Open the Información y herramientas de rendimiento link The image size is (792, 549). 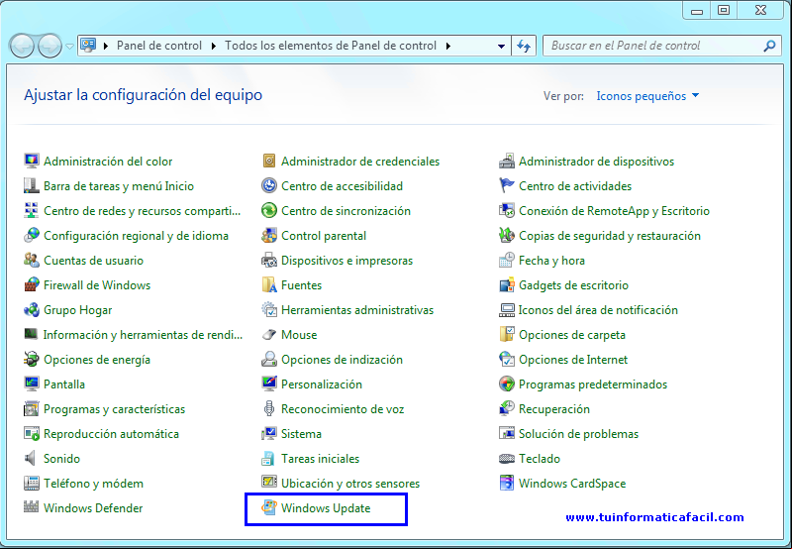(143, 335)
